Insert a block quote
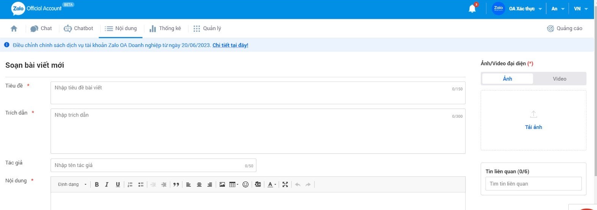Image resolution: width=597 pixels, height=210 pixels. [176, 184]
